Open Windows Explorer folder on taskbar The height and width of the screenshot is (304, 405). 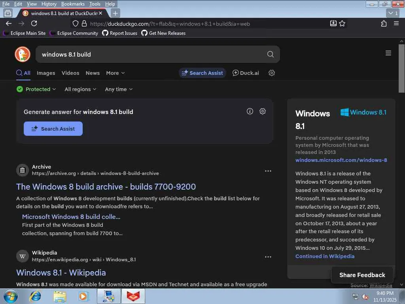60,296
